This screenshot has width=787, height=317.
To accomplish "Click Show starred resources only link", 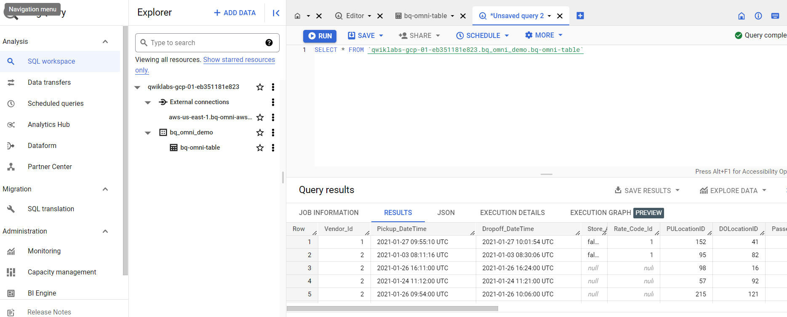I will tap(239, 60).
